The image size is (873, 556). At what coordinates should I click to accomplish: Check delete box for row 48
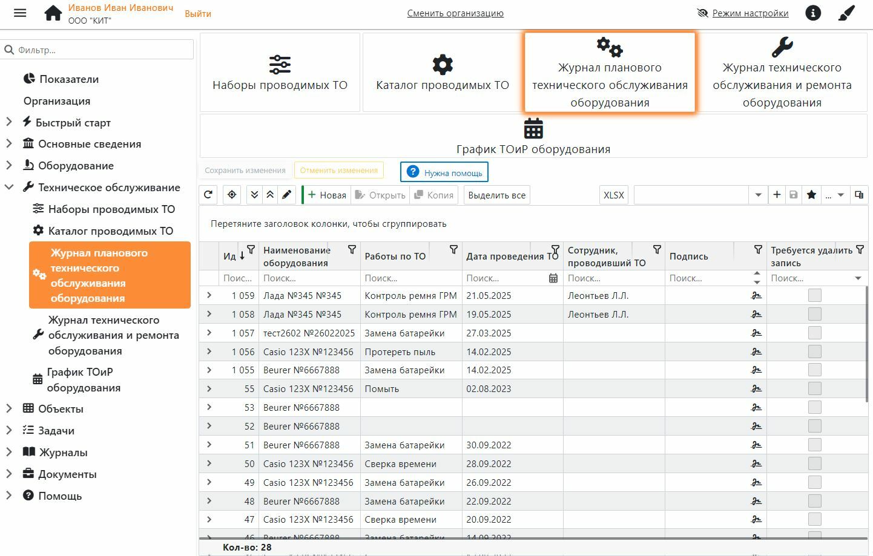pos(815,501)
